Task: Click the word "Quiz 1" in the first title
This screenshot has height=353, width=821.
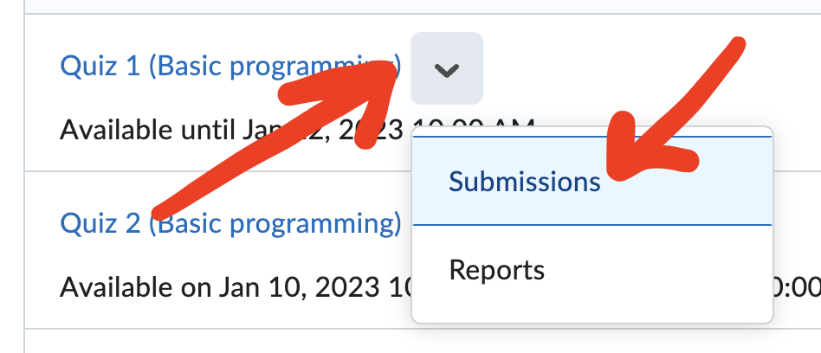Action: [x=100, y=66]
